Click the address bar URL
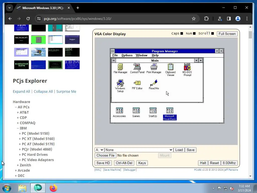Viewport: 257px width, 193px height. pos(78,19)
